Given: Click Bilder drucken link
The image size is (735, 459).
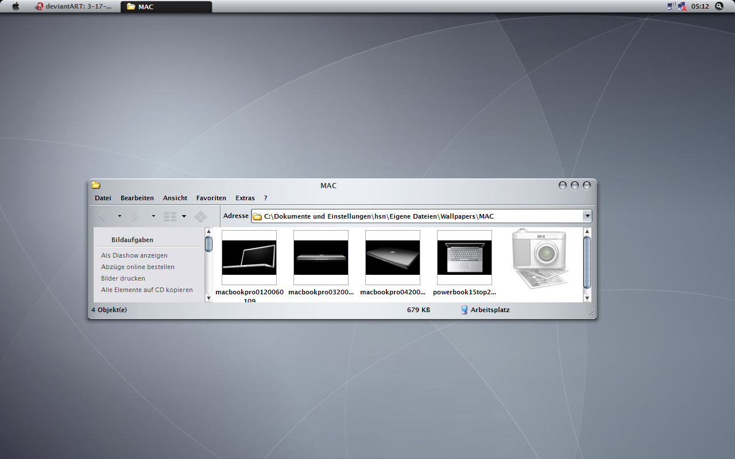Looking at the screenshot, I should tap(123, 278).
